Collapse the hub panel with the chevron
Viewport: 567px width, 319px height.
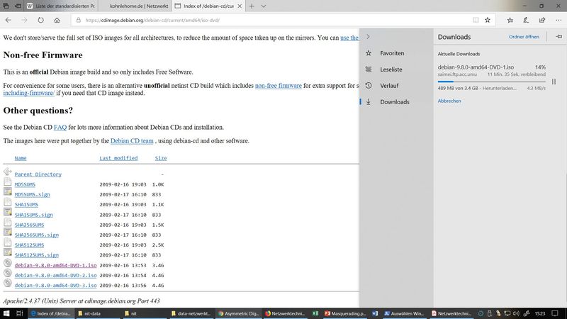click(368, 37)
